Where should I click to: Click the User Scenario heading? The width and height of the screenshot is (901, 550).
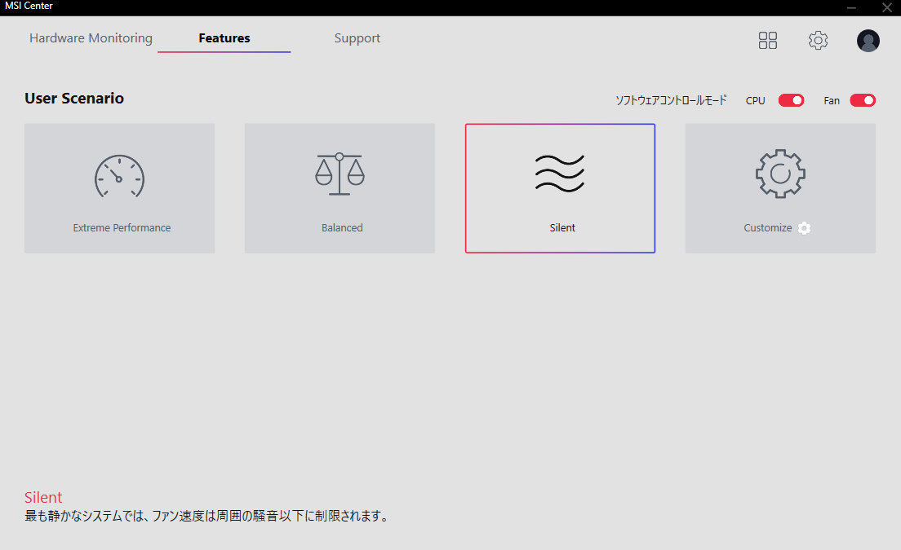click(73, 98)
